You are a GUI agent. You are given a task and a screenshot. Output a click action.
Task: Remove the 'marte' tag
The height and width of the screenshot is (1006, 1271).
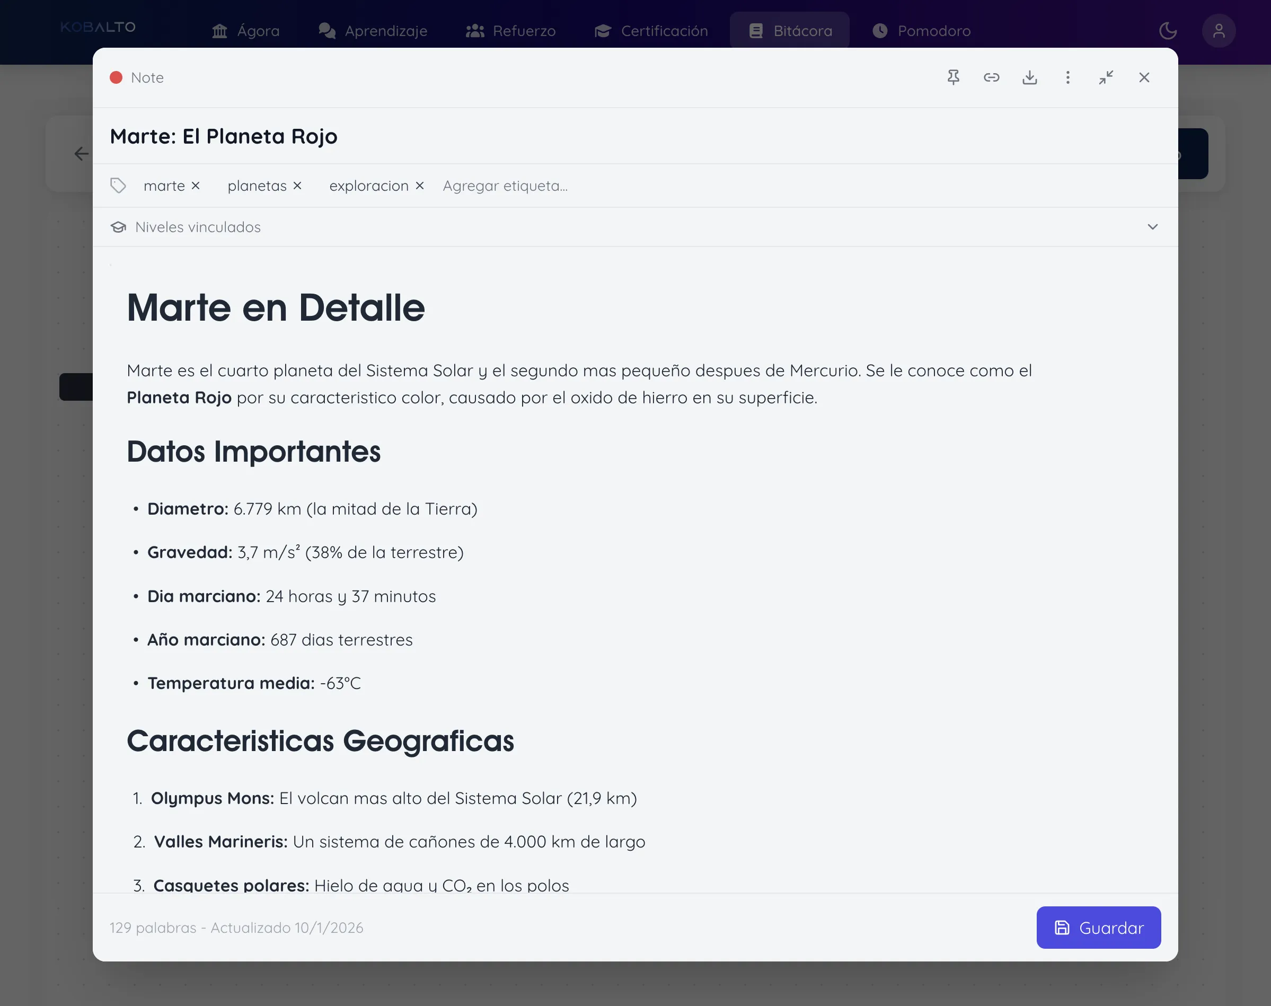pos(196,186)
